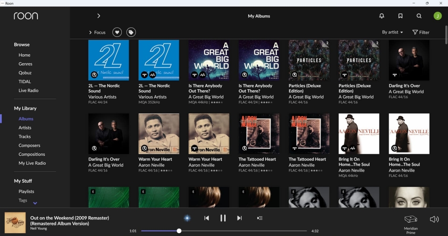Click the vertical scrollbar thumb
Image resolution: width=448 pixels, height=236 pixels.
click(x=446, y=35)
